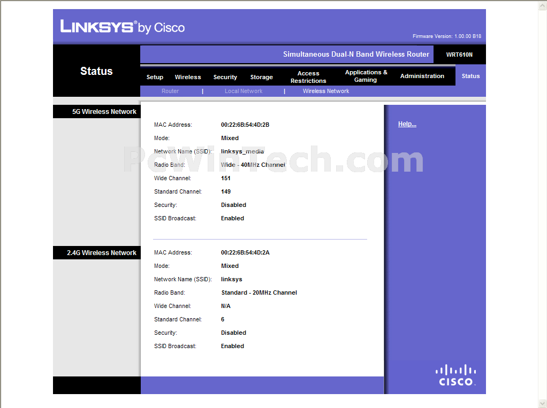Click the 5G MAC address 00:22:6B:54:4D:2B

(x=245, y=125)
